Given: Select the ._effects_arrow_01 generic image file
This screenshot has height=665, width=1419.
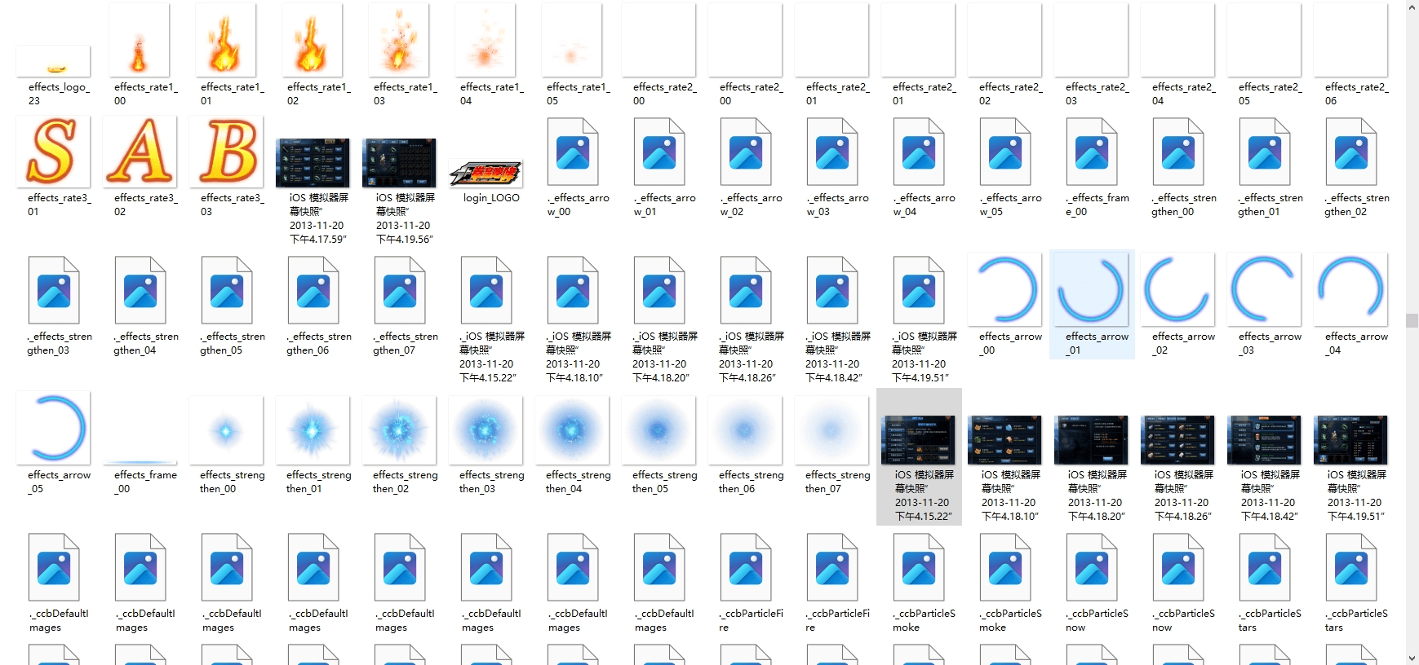Looking at the screenshot, I should pos(659,153).
